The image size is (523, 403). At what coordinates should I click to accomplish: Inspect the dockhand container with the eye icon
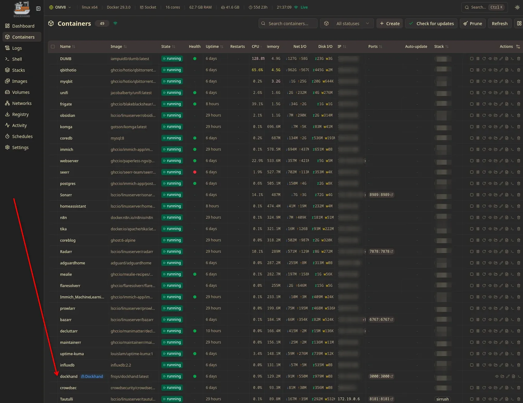pyautogui.click(x=497, y=376)
